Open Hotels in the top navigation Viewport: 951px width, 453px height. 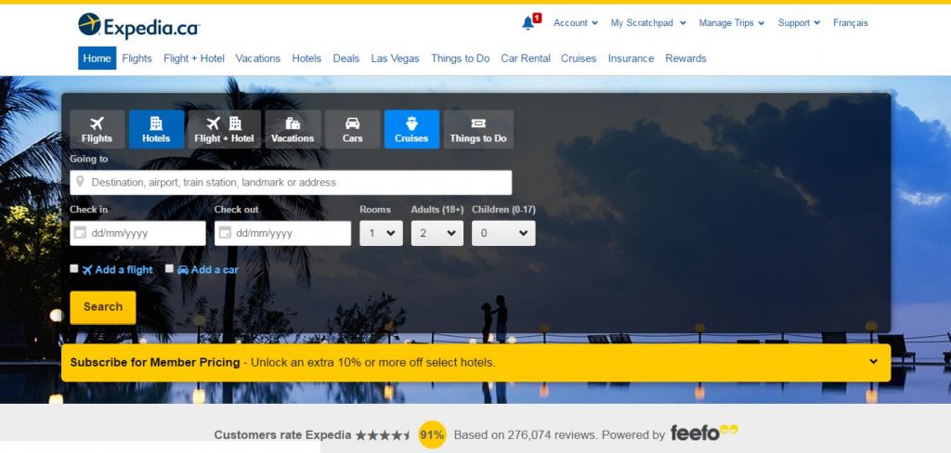[306, 58]
